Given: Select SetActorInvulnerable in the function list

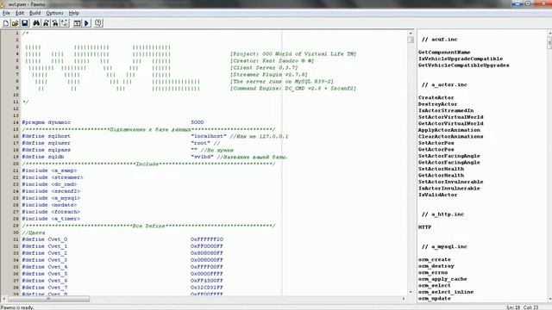Looking at the screenshot, I should click(450, 182).
